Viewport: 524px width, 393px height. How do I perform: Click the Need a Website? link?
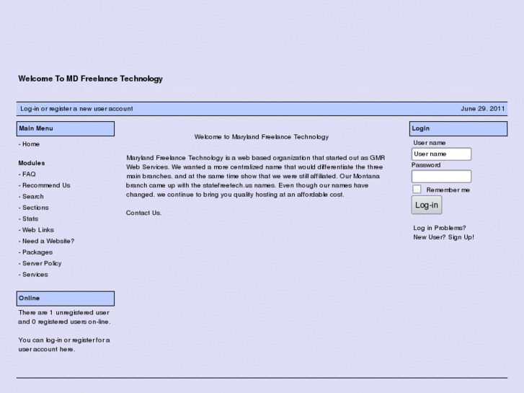pos(48,241)
